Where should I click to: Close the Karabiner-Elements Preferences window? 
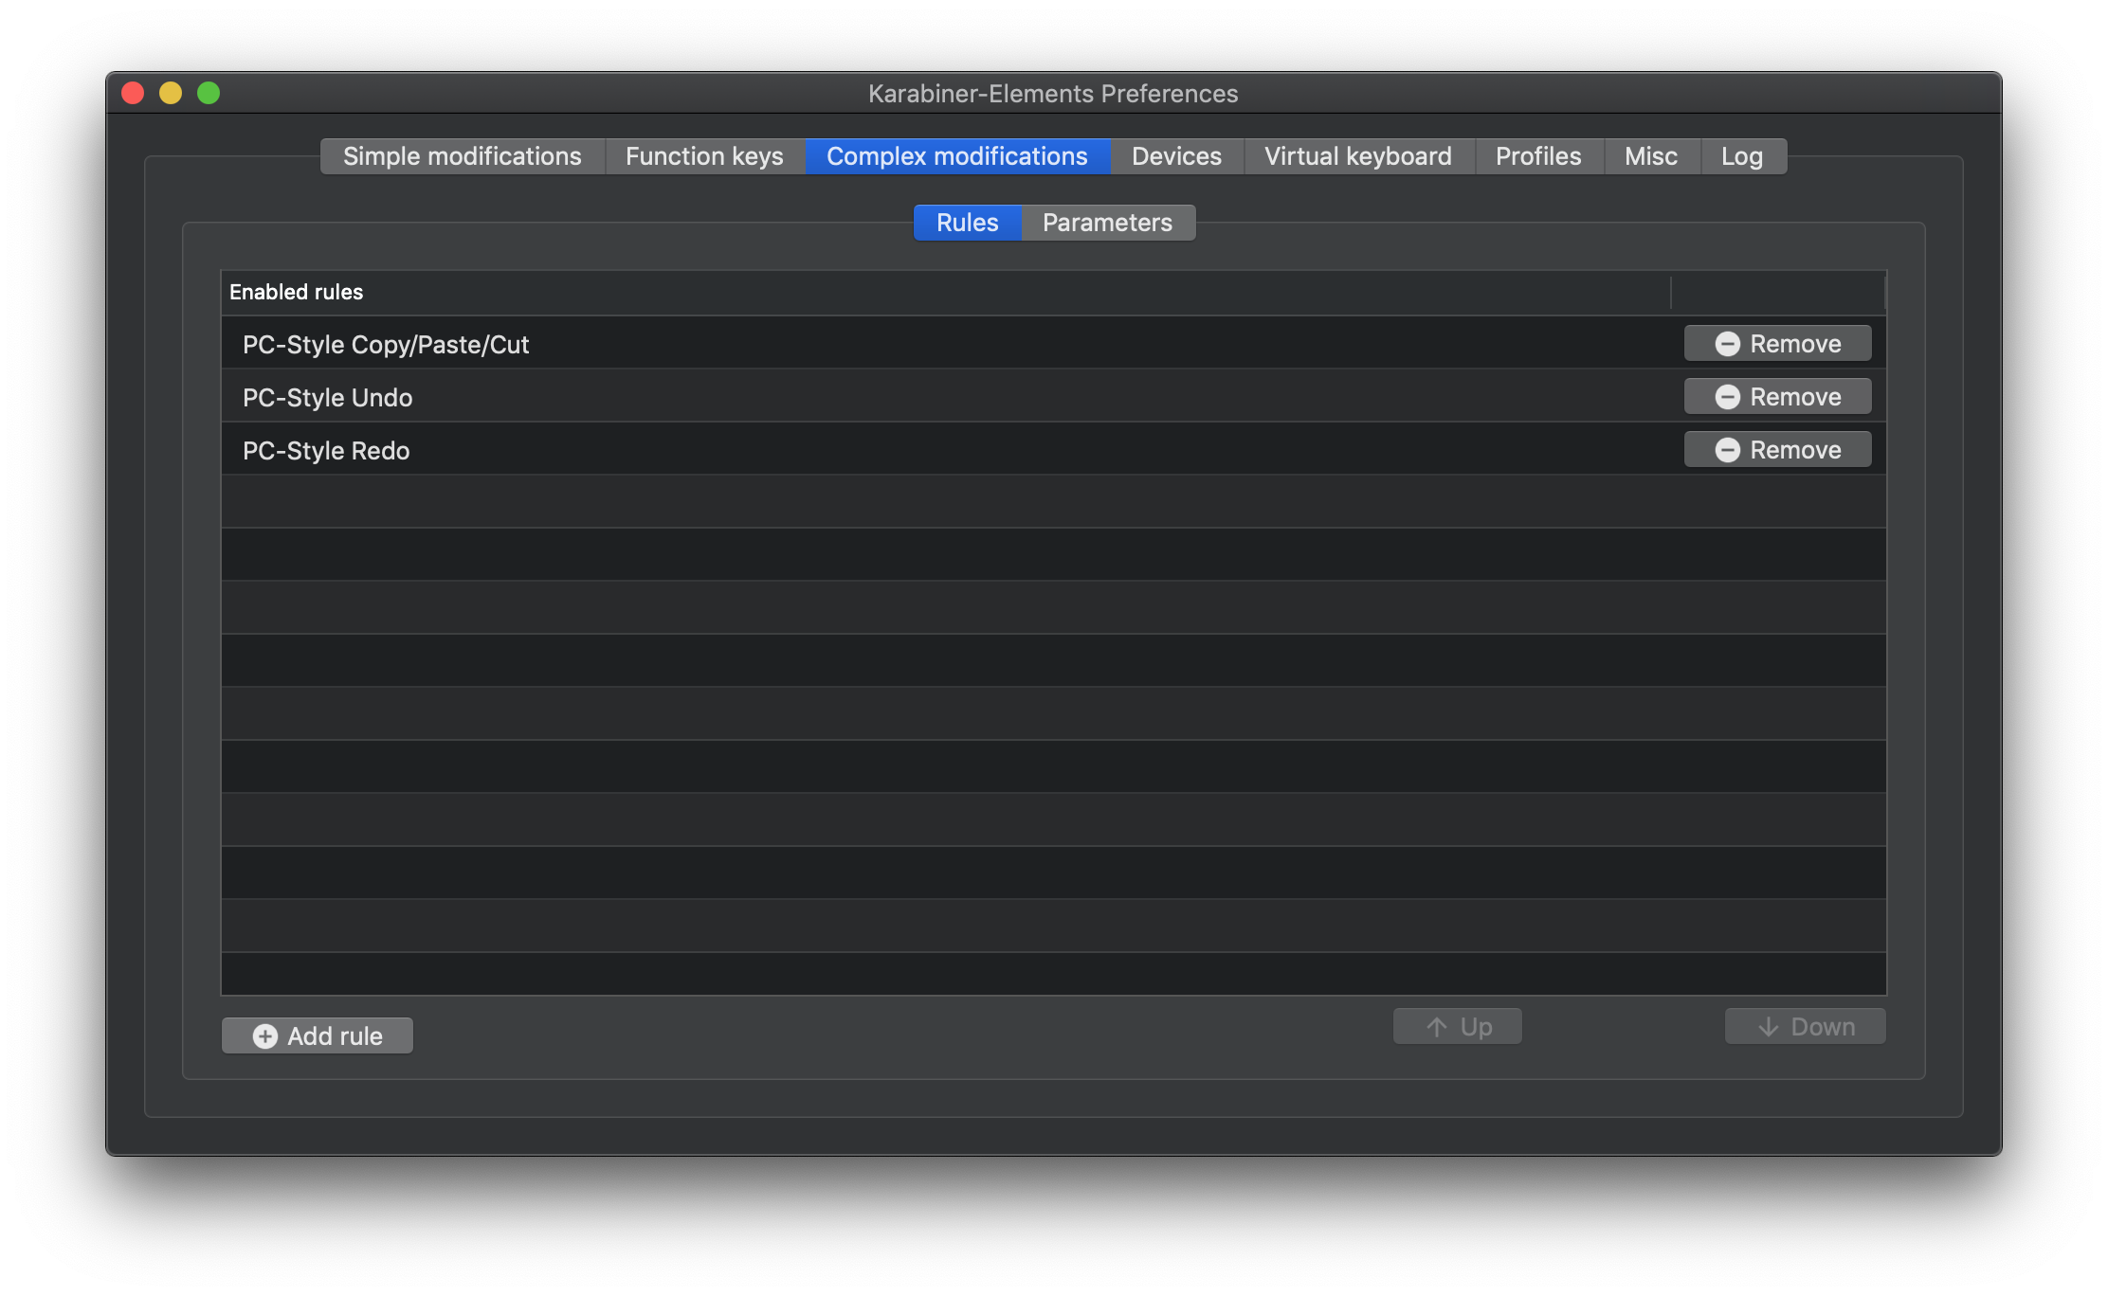coord(133,93)
